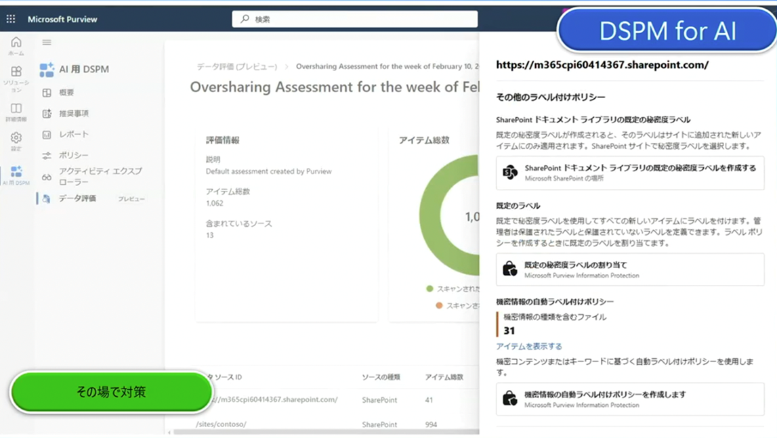Click the ソースの種類 column header
Image resolution: width=777 pixels, height=438 pixels.
point(381,377)
